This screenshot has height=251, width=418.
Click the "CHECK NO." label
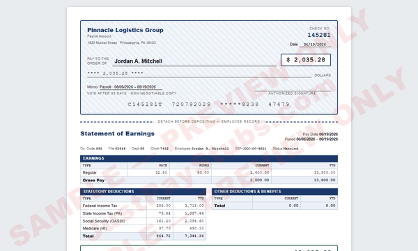click(319, 29)
